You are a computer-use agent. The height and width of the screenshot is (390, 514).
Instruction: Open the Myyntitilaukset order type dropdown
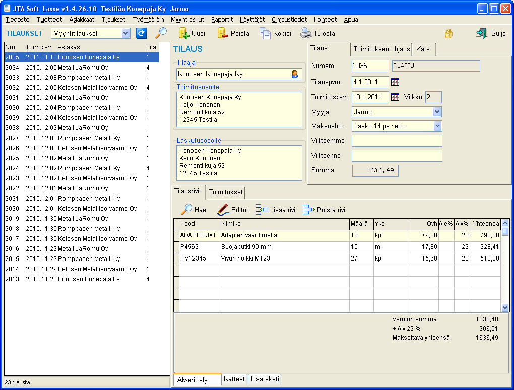pos(125,33)
